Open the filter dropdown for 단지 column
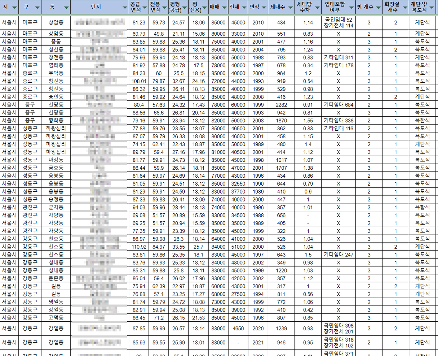 125,7
